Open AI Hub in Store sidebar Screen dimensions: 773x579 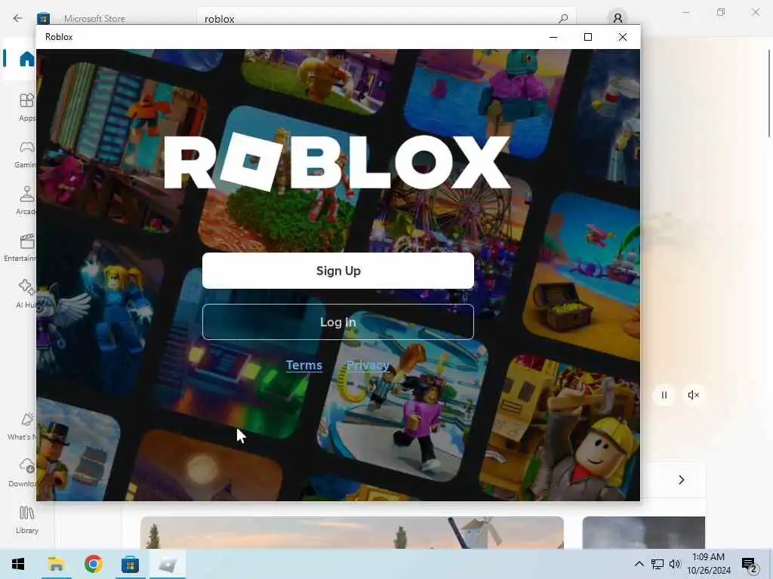[26, 295]
